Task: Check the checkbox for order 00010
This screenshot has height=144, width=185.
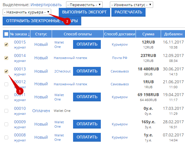Action: (6, 111)
